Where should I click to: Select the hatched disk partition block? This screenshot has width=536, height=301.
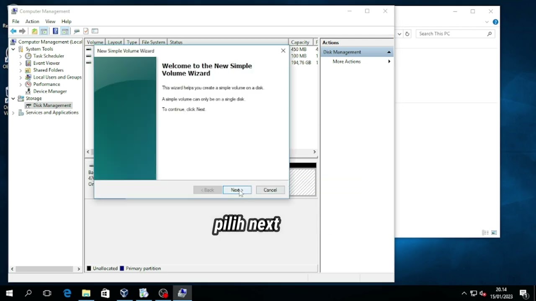point(302,182)
